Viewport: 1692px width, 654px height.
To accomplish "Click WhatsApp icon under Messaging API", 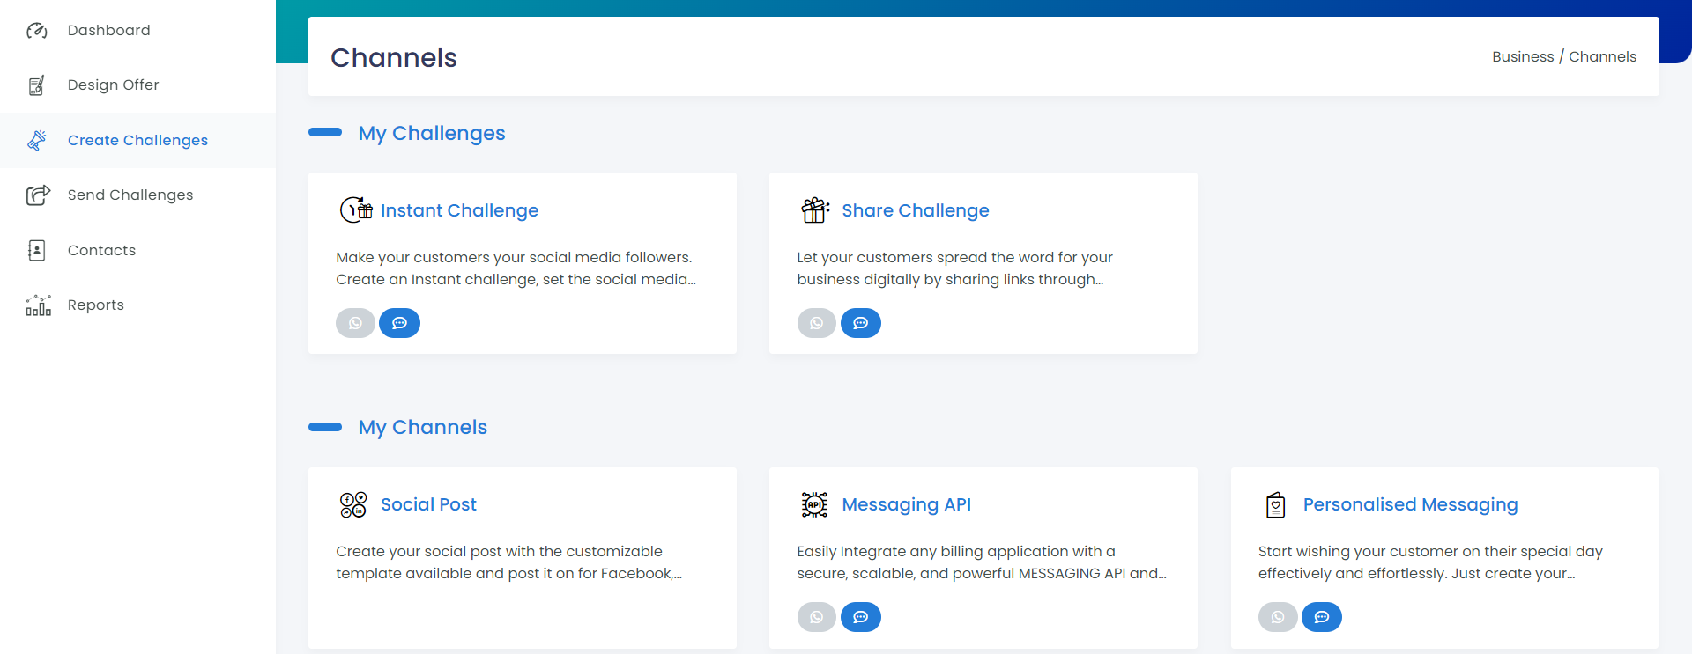I will [x=817, y=617].
